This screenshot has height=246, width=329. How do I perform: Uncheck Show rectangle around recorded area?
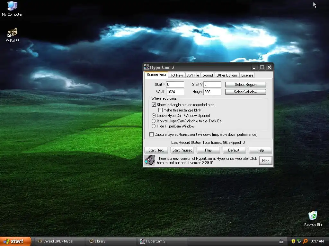(154, 105)
